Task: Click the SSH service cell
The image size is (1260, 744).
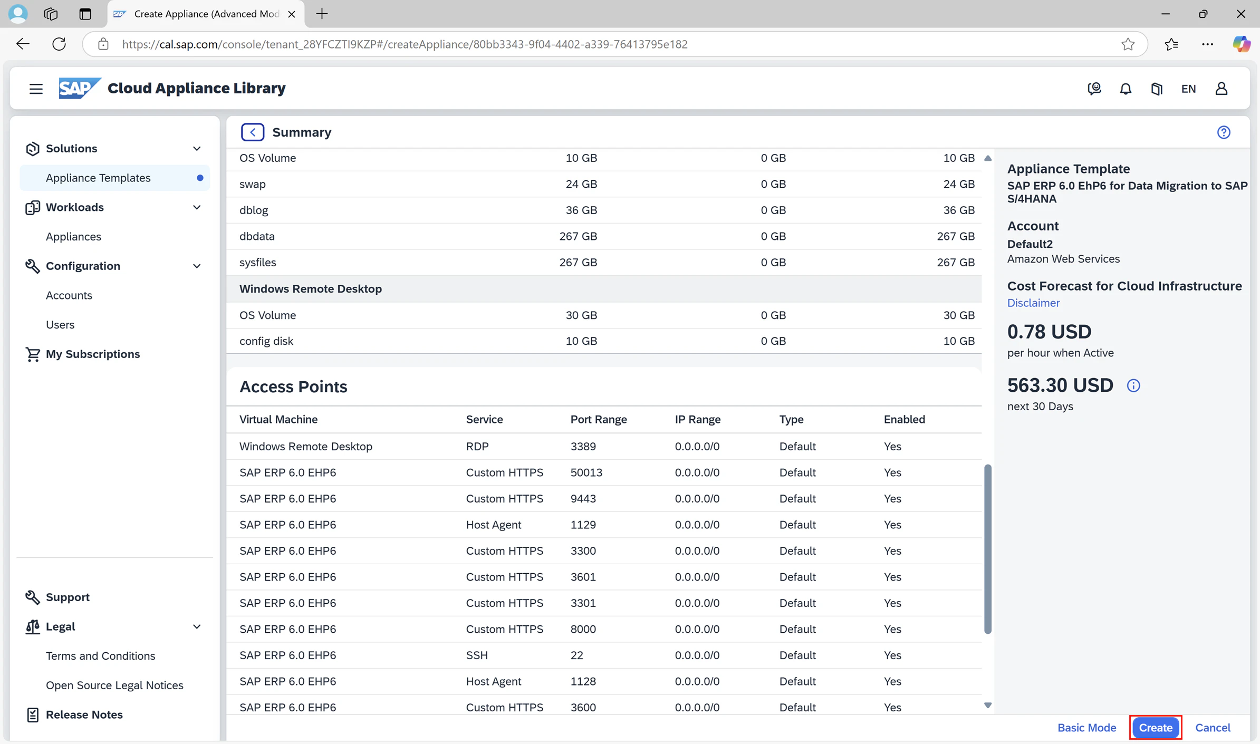Action: tap(477, 655)
